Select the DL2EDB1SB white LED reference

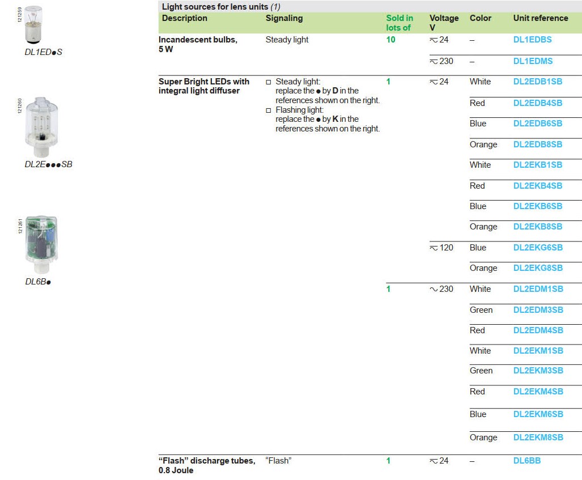click(538, 82)
